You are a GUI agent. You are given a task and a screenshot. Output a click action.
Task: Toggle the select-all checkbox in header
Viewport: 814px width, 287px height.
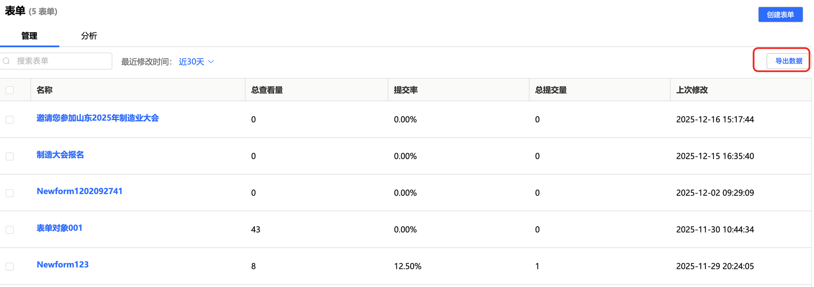click(10, 90)
